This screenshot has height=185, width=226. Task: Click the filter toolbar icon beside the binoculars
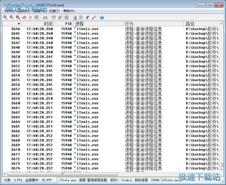pos(54,17)
